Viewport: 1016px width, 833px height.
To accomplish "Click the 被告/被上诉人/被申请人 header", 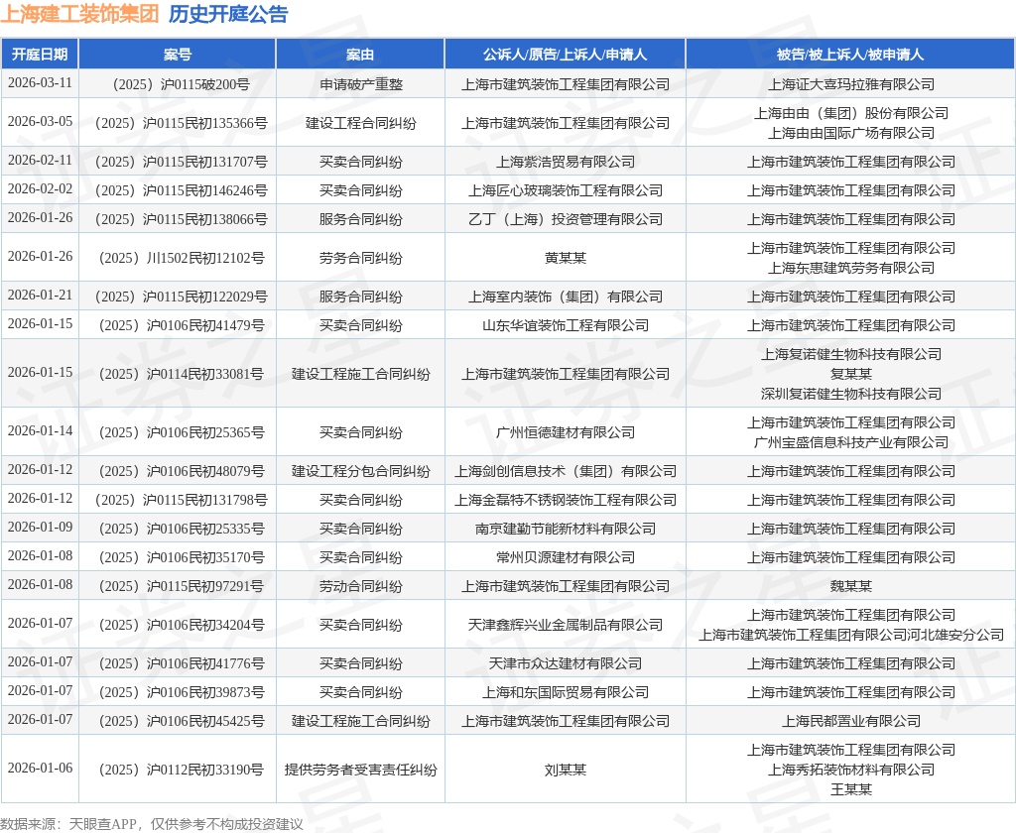I will click(x=849, y=54).
